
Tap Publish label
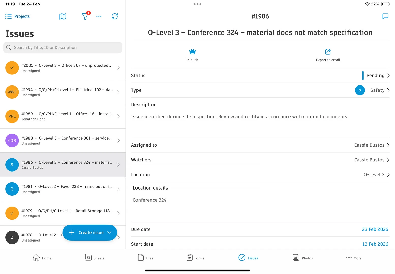coord(192,60)
